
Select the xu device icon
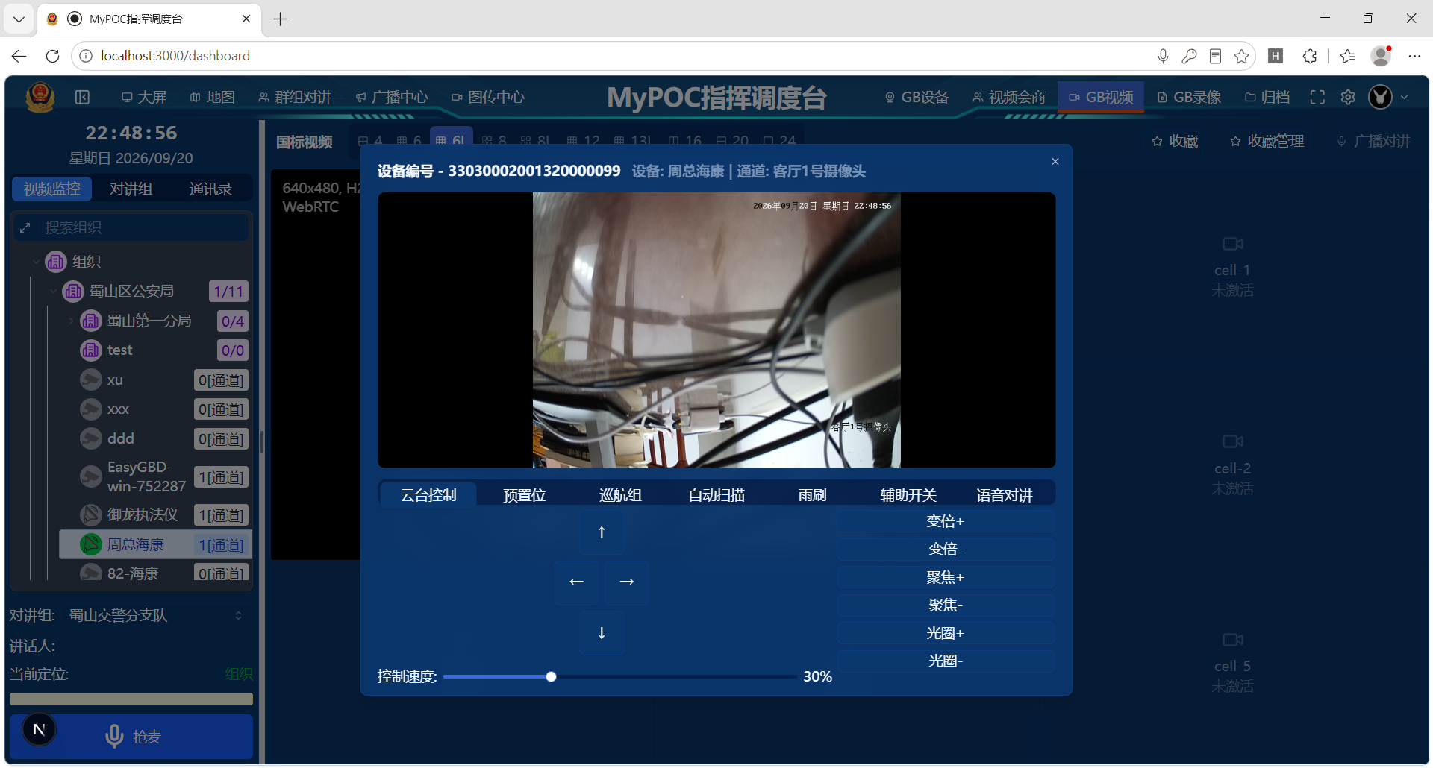tap(91, 380)
